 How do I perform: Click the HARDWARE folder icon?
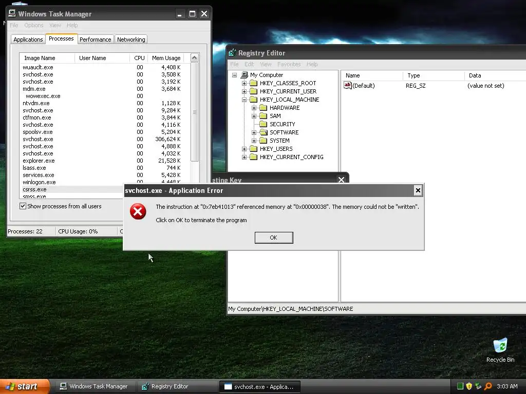tap(264, 108)
